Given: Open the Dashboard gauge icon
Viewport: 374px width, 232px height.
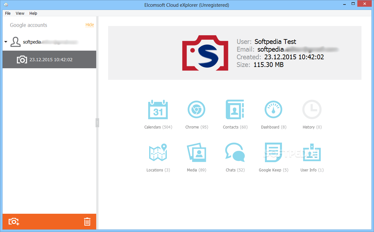Looking at the screenshot, I should click(x=273, y=110).
